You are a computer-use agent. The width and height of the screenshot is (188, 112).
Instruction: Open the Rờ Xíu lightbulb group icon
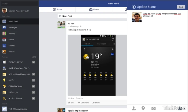4,80
